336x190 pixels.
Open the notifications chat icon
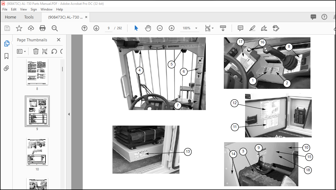pyautogui.click(x=313, y=17)
